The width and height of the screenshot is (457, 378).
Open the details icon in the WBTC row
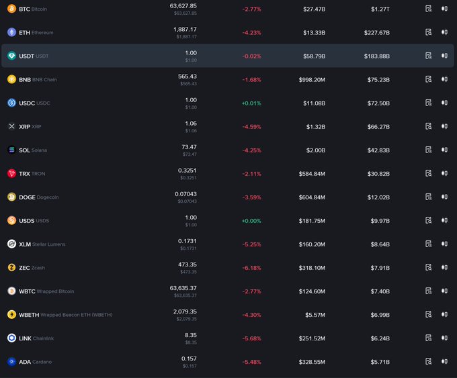(428, 291)
